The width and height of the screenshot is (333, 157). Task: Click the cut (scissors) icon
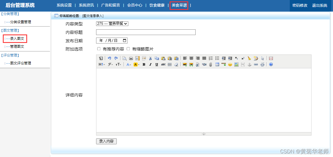(x=150, y=58)
